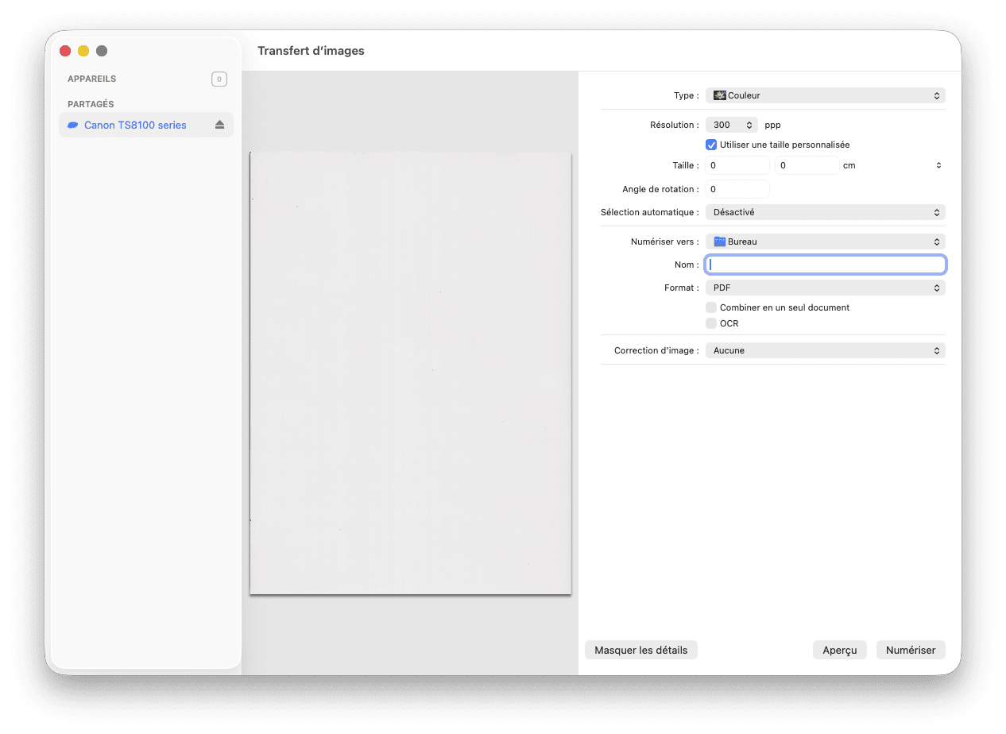This screenshot has width=1006, height=734.
Task: Open the Résolution dropdown
Action: pyautogui.click(x=731, y=125)
